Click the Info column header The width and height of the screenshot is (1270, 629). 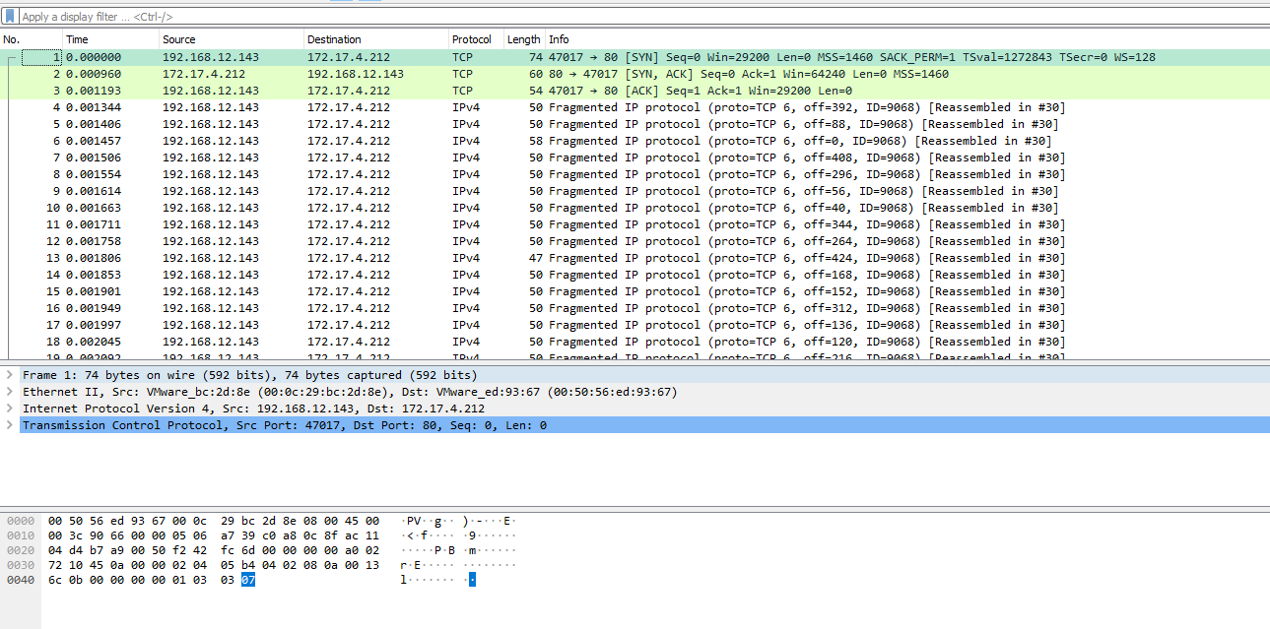point(906,39)
